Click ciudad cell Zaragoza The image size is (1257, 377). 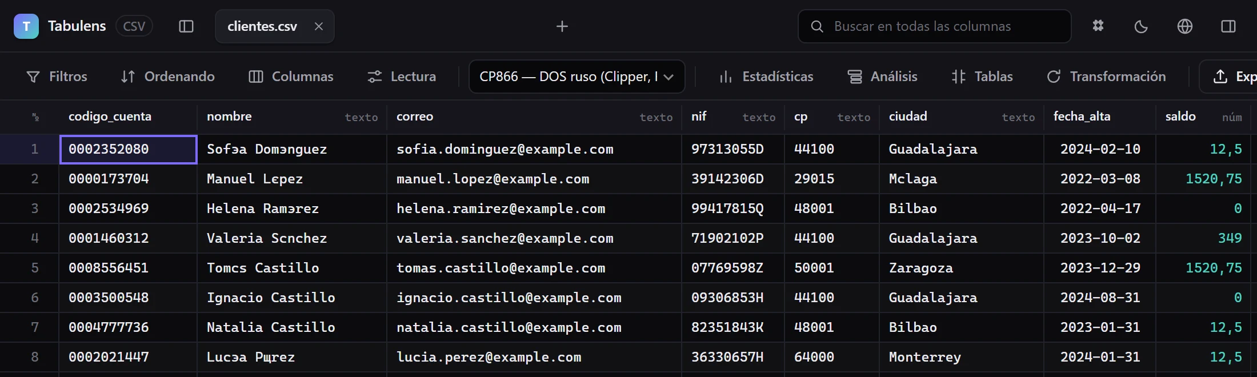(x=962, y=268)
